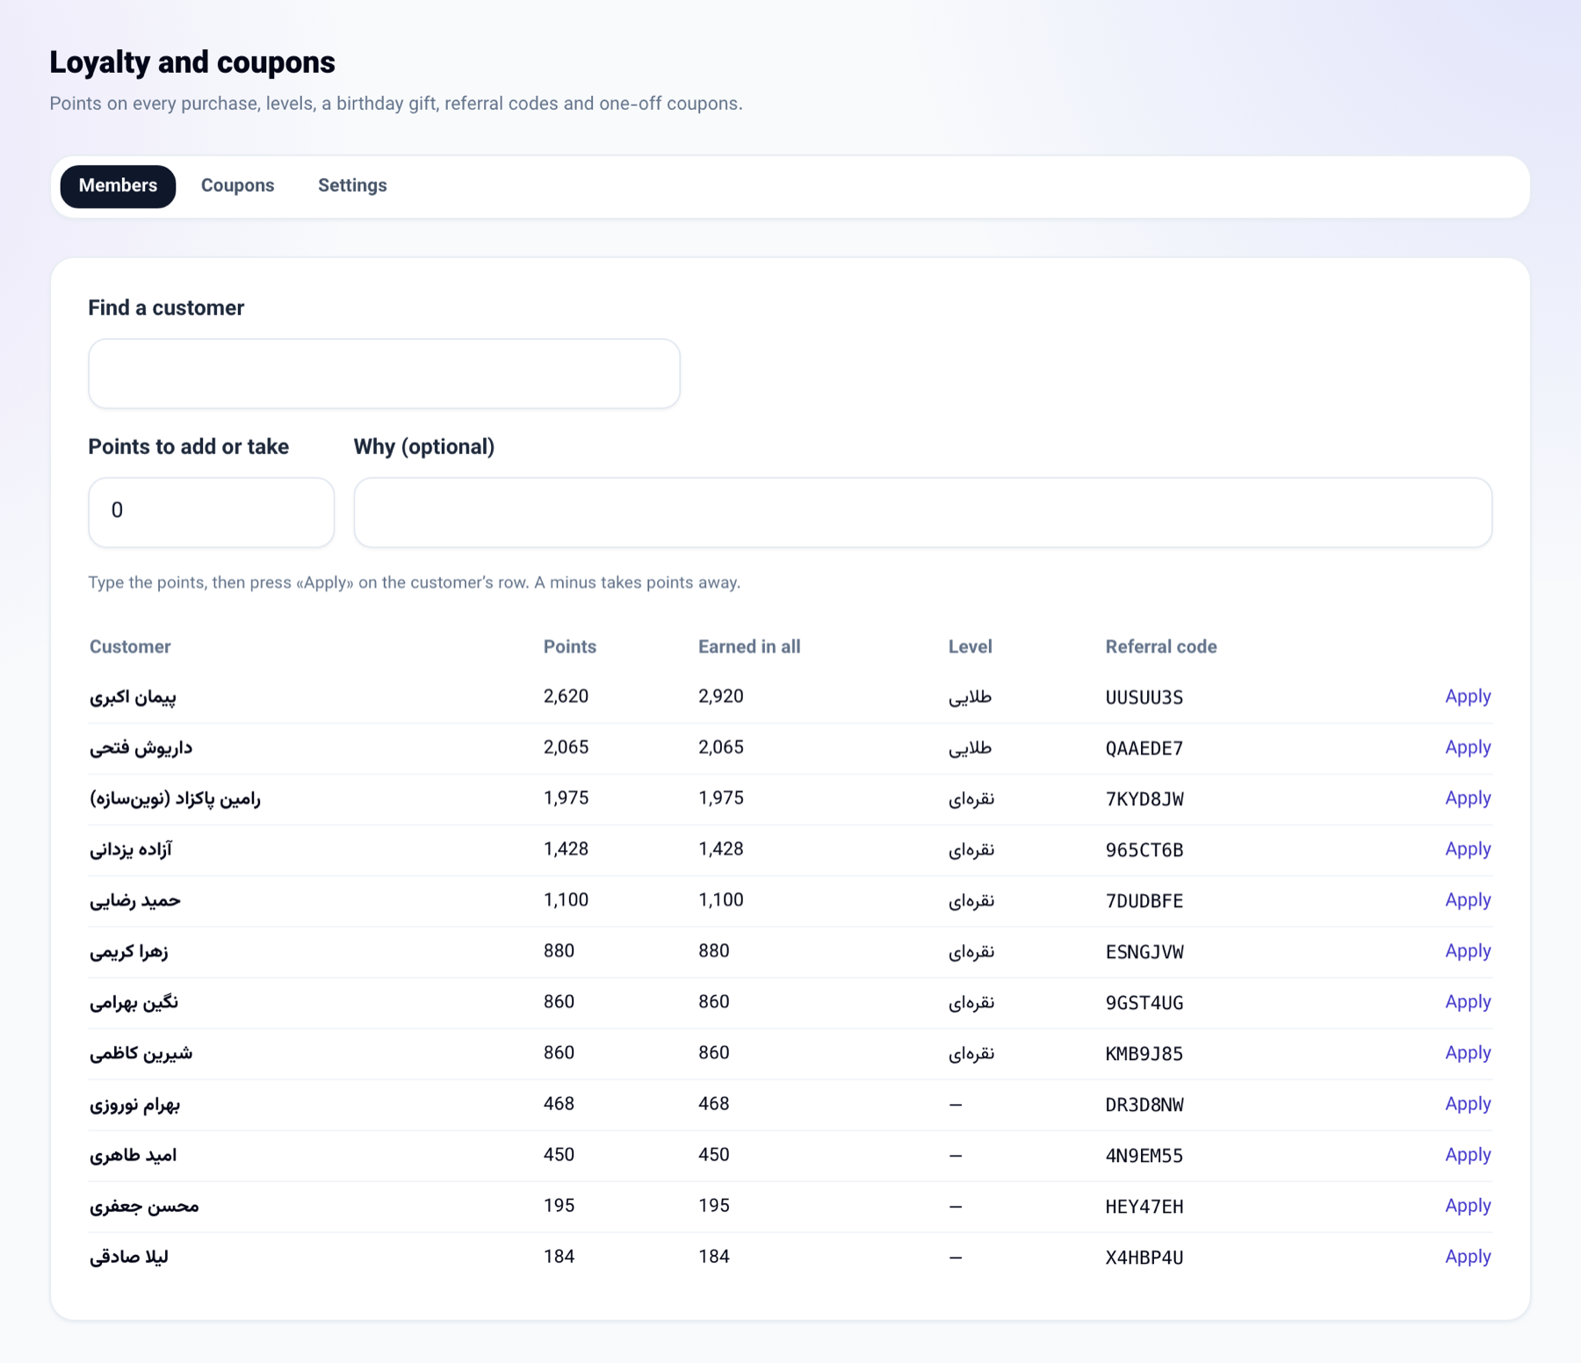Select customer name لیلا صادقی
Image resolution: width=1581 pixels, height=1363 pixels.
pos(128,1258)
